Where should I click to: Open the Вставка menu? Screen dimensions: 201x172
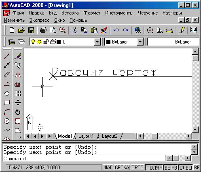pos(70,13)
